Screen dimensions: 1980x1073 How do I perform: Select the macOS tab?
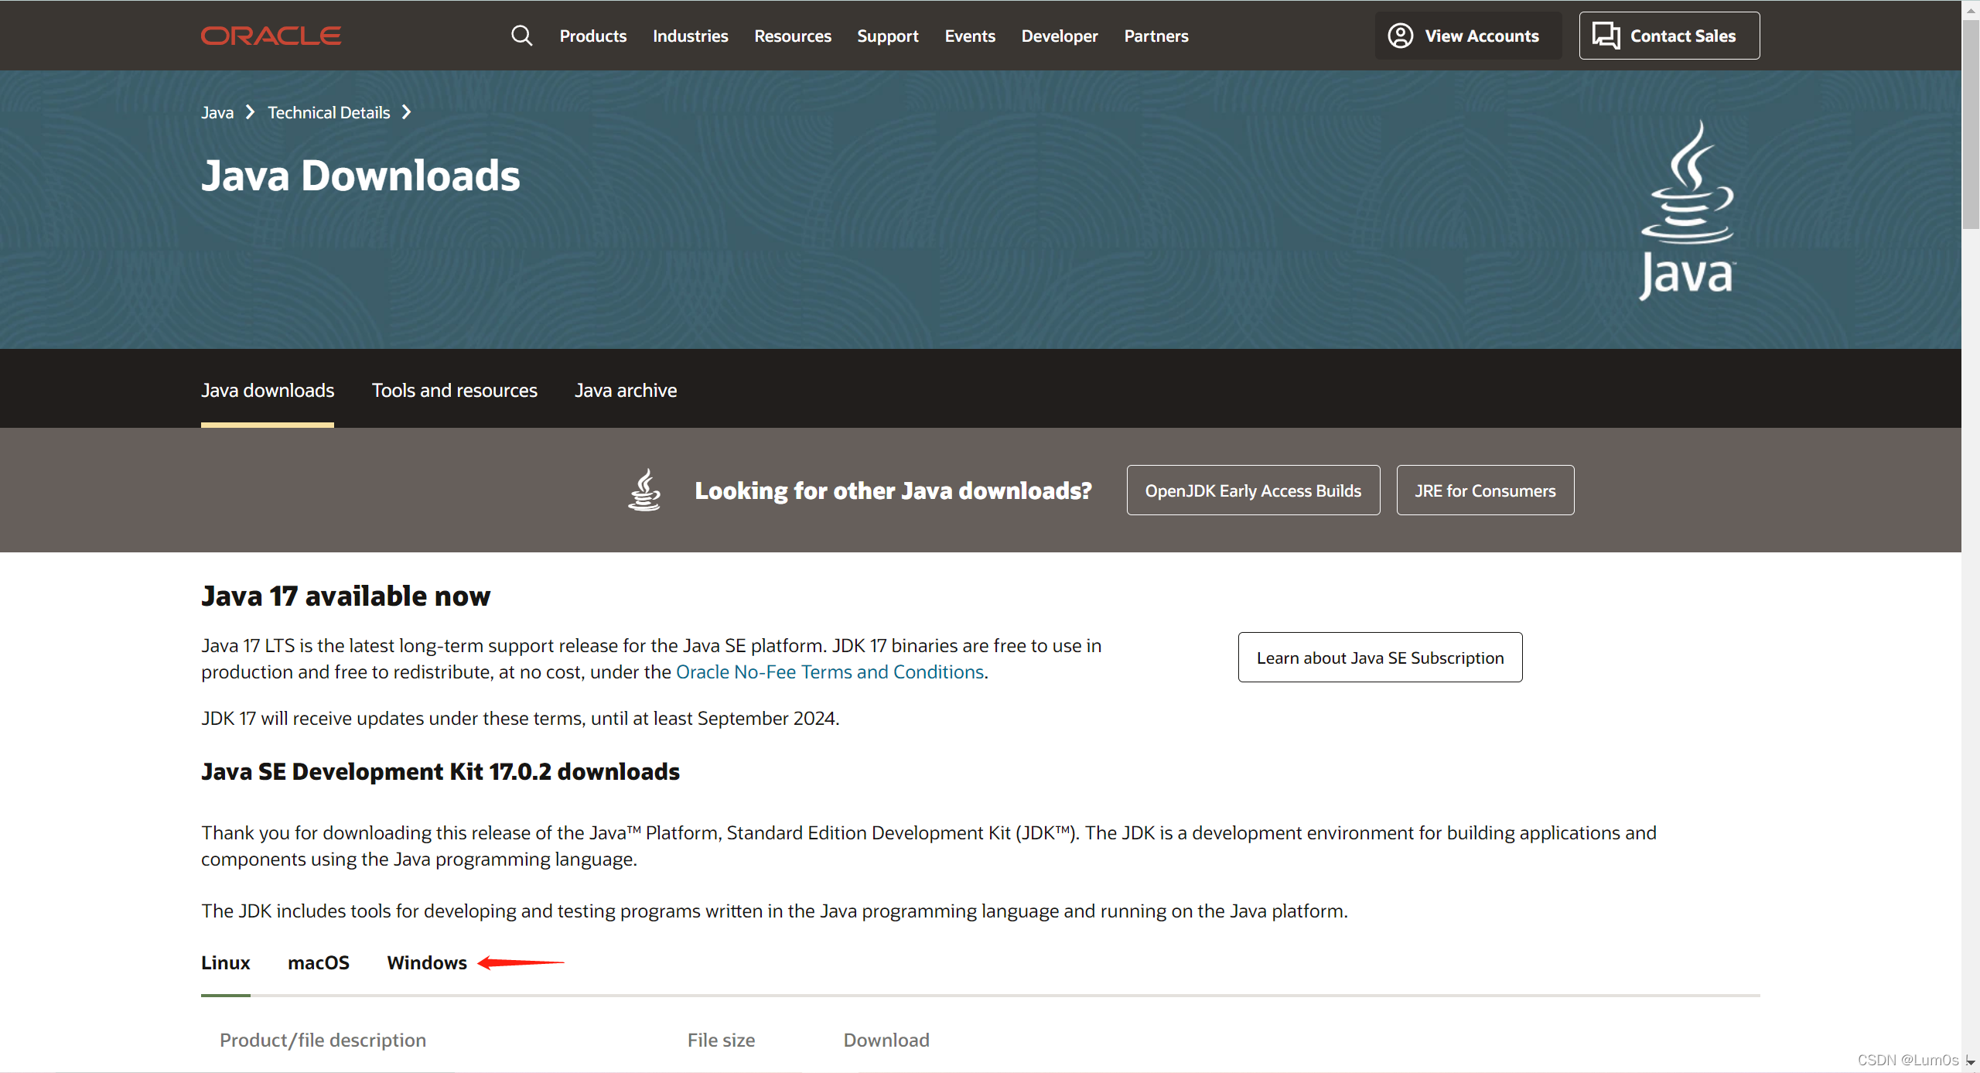click(318, 962)
